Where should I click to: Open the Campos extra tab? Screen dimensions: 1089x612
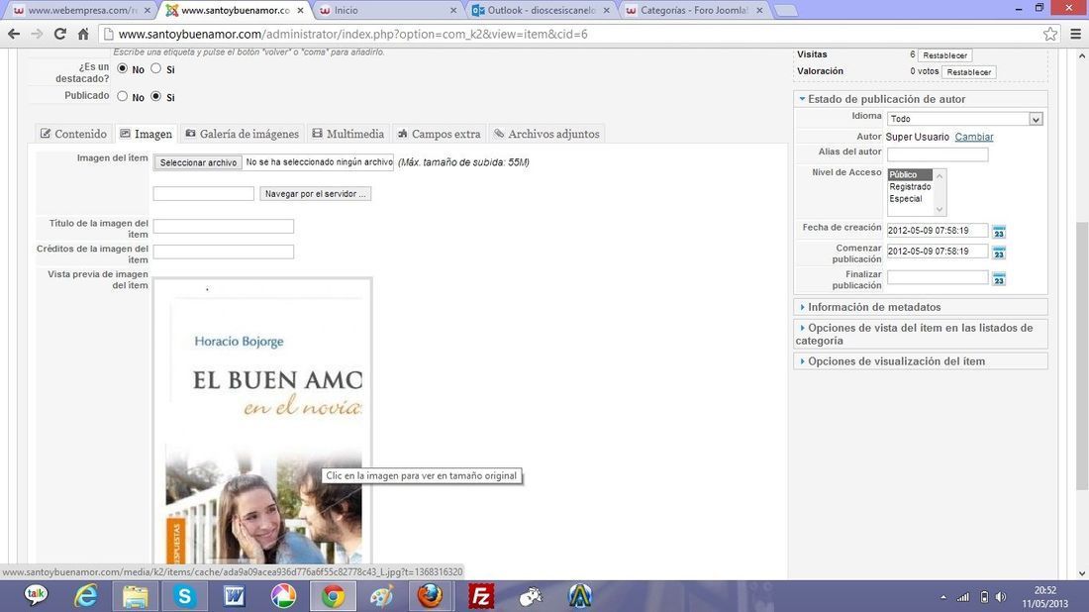439,134
